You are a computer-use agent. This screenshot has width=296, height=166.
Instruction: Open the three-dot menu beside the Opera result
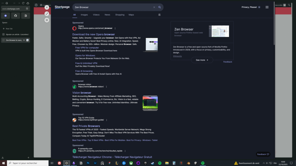[x=115, y=28]
